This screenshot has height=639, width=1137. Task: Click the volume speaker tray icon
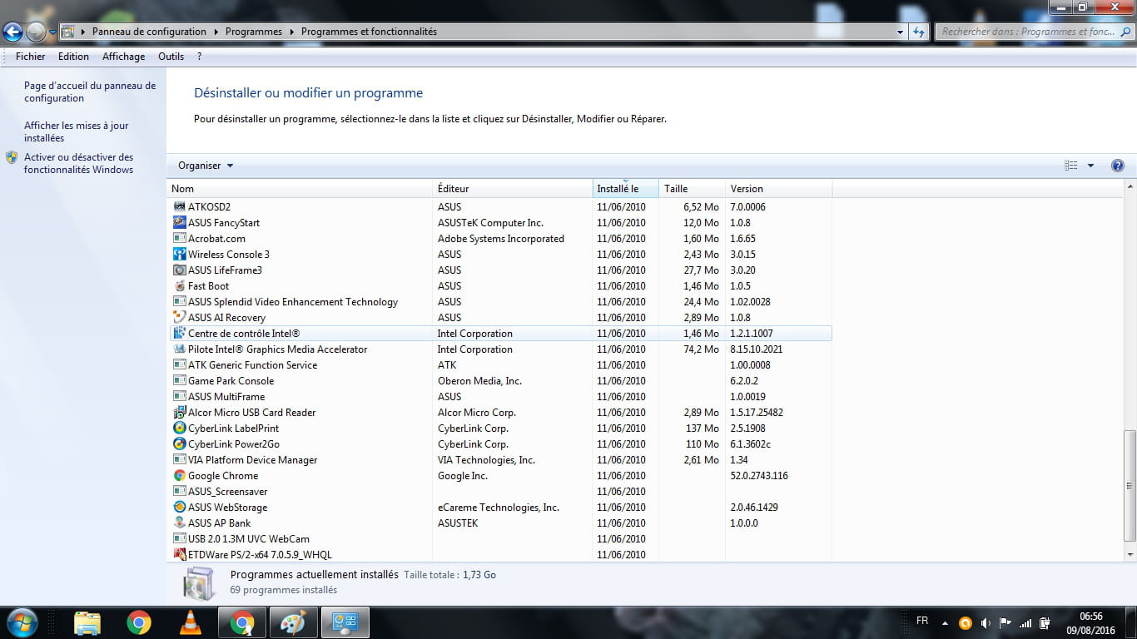click(986, 622)
